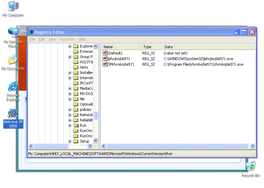Expand the Group Policy key

[x=70, y=57]
